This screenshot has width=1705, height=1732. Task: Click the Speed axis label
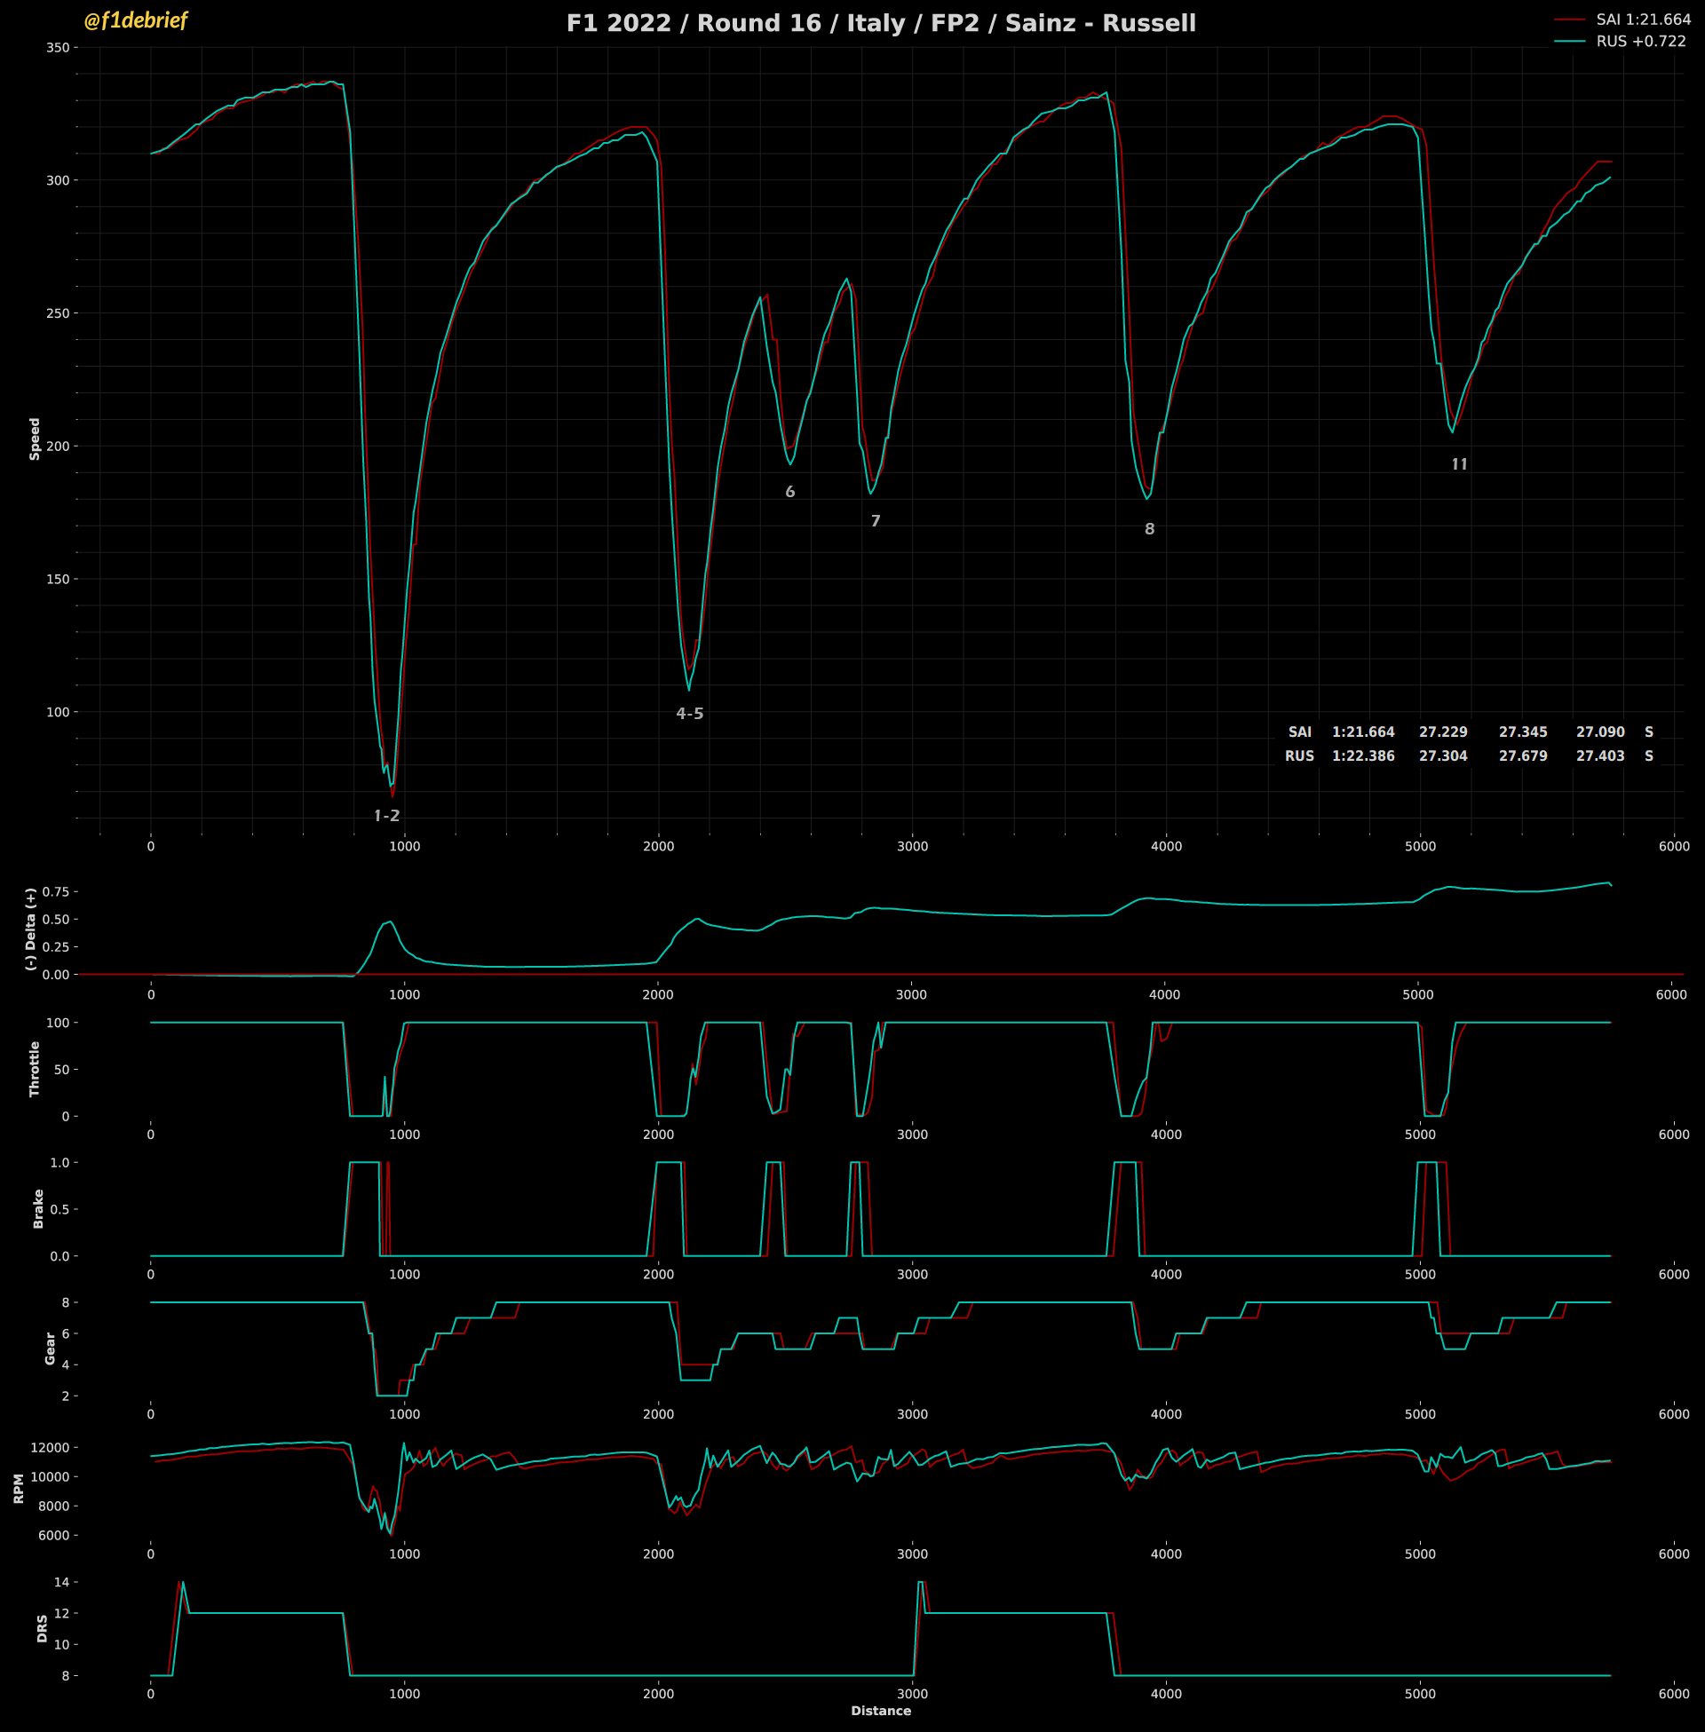tap(35, 439)
